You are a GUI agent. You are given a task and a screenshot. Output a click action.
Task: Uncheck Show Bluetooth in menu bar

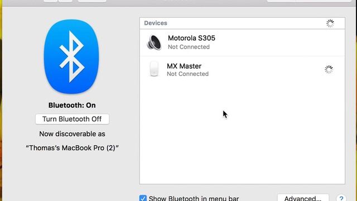(143, 198)
